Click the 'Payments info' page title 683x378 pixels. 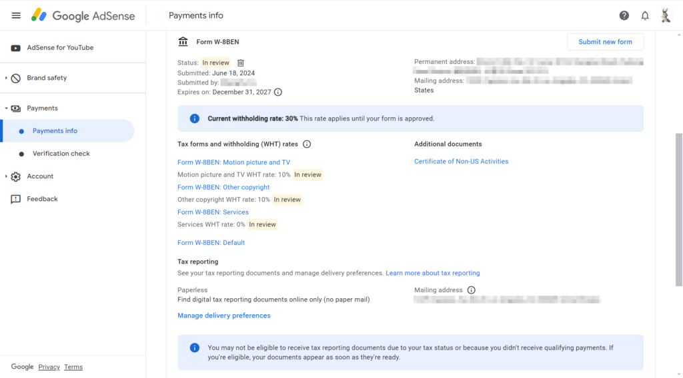pos(196,16)
